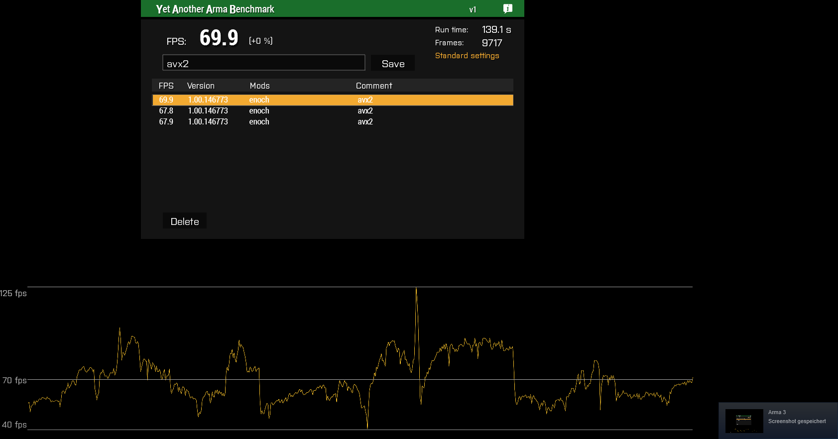
Task: Click the 70 fps axis label
Action: pyautogui.click(x=14, y=380)
